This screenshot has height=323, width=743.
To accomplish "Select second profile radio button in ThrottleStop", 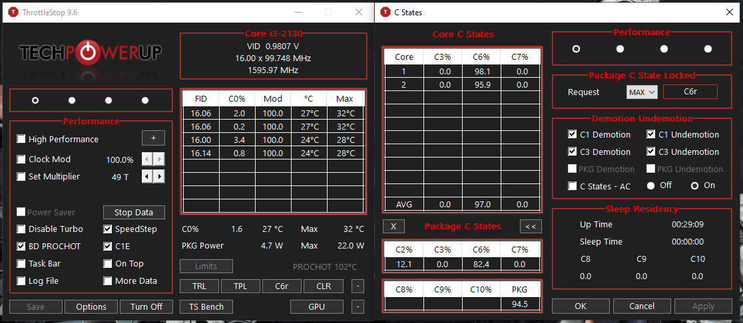I will point(72,100).
